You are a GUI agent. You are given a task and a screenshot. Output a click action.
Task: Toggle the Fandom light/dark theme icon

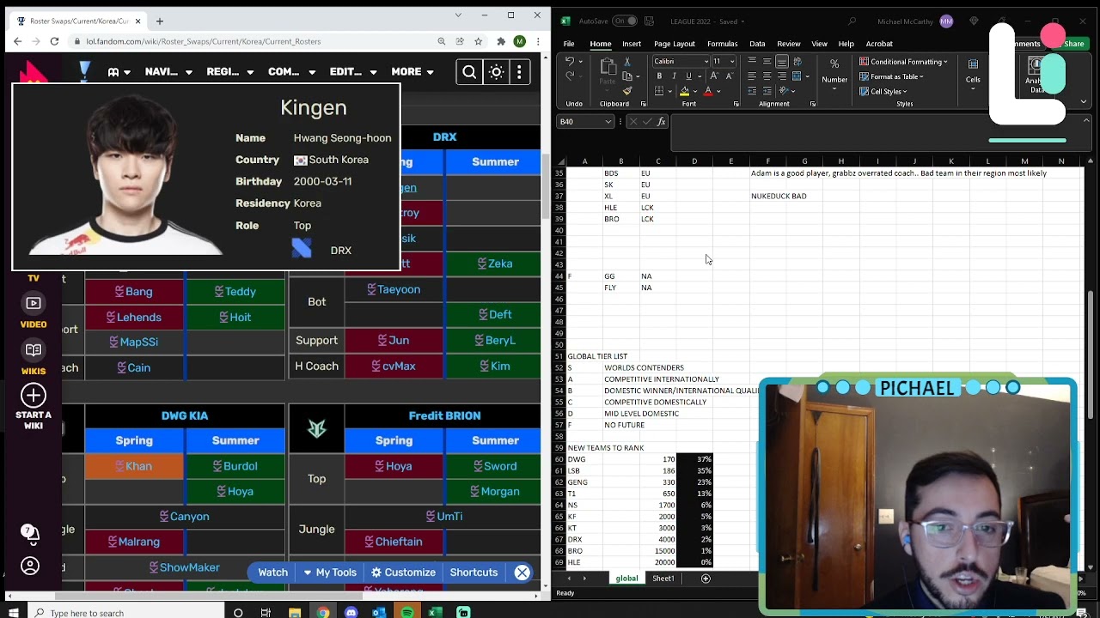point(496,72)
